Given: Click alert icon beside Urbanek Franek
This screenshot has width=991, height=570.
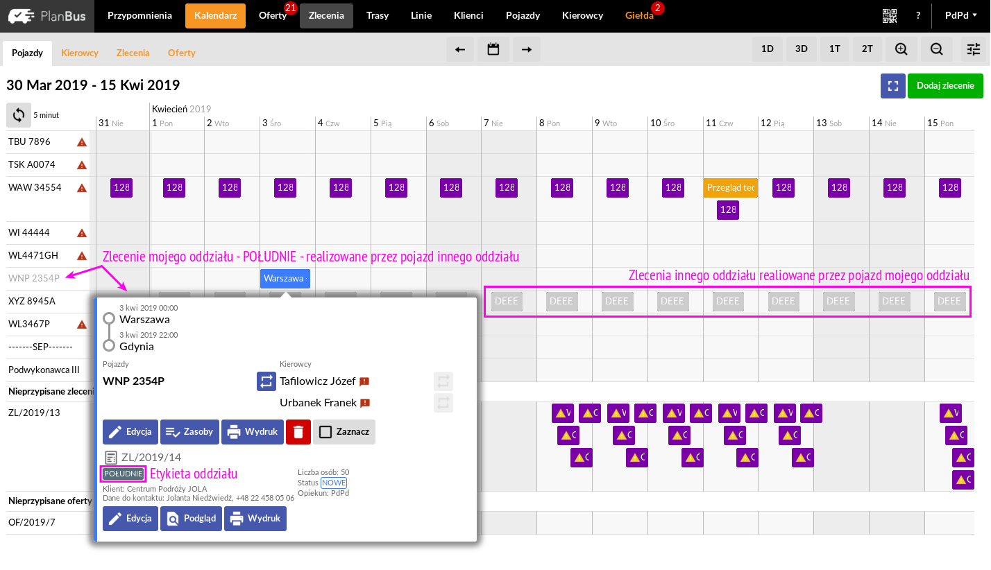Looking at the screenshot, I should tap(364, 403).
